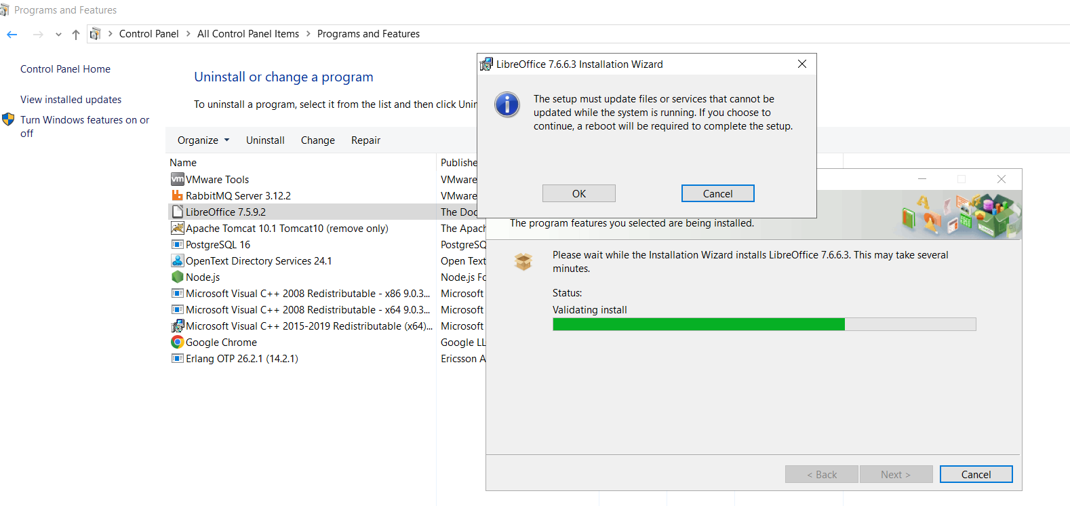Expand the recent locations history arrow
1070x506 pixels.
[x=58, y=35]
